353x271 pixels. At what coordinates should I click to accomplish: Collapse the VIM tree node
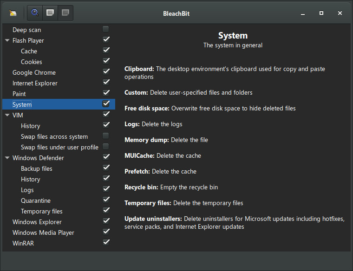click(7, 115)
